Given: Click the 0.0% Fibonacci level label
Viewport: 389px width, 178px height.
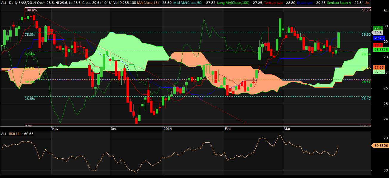Looking at the screenshot, I should point(29,126).
